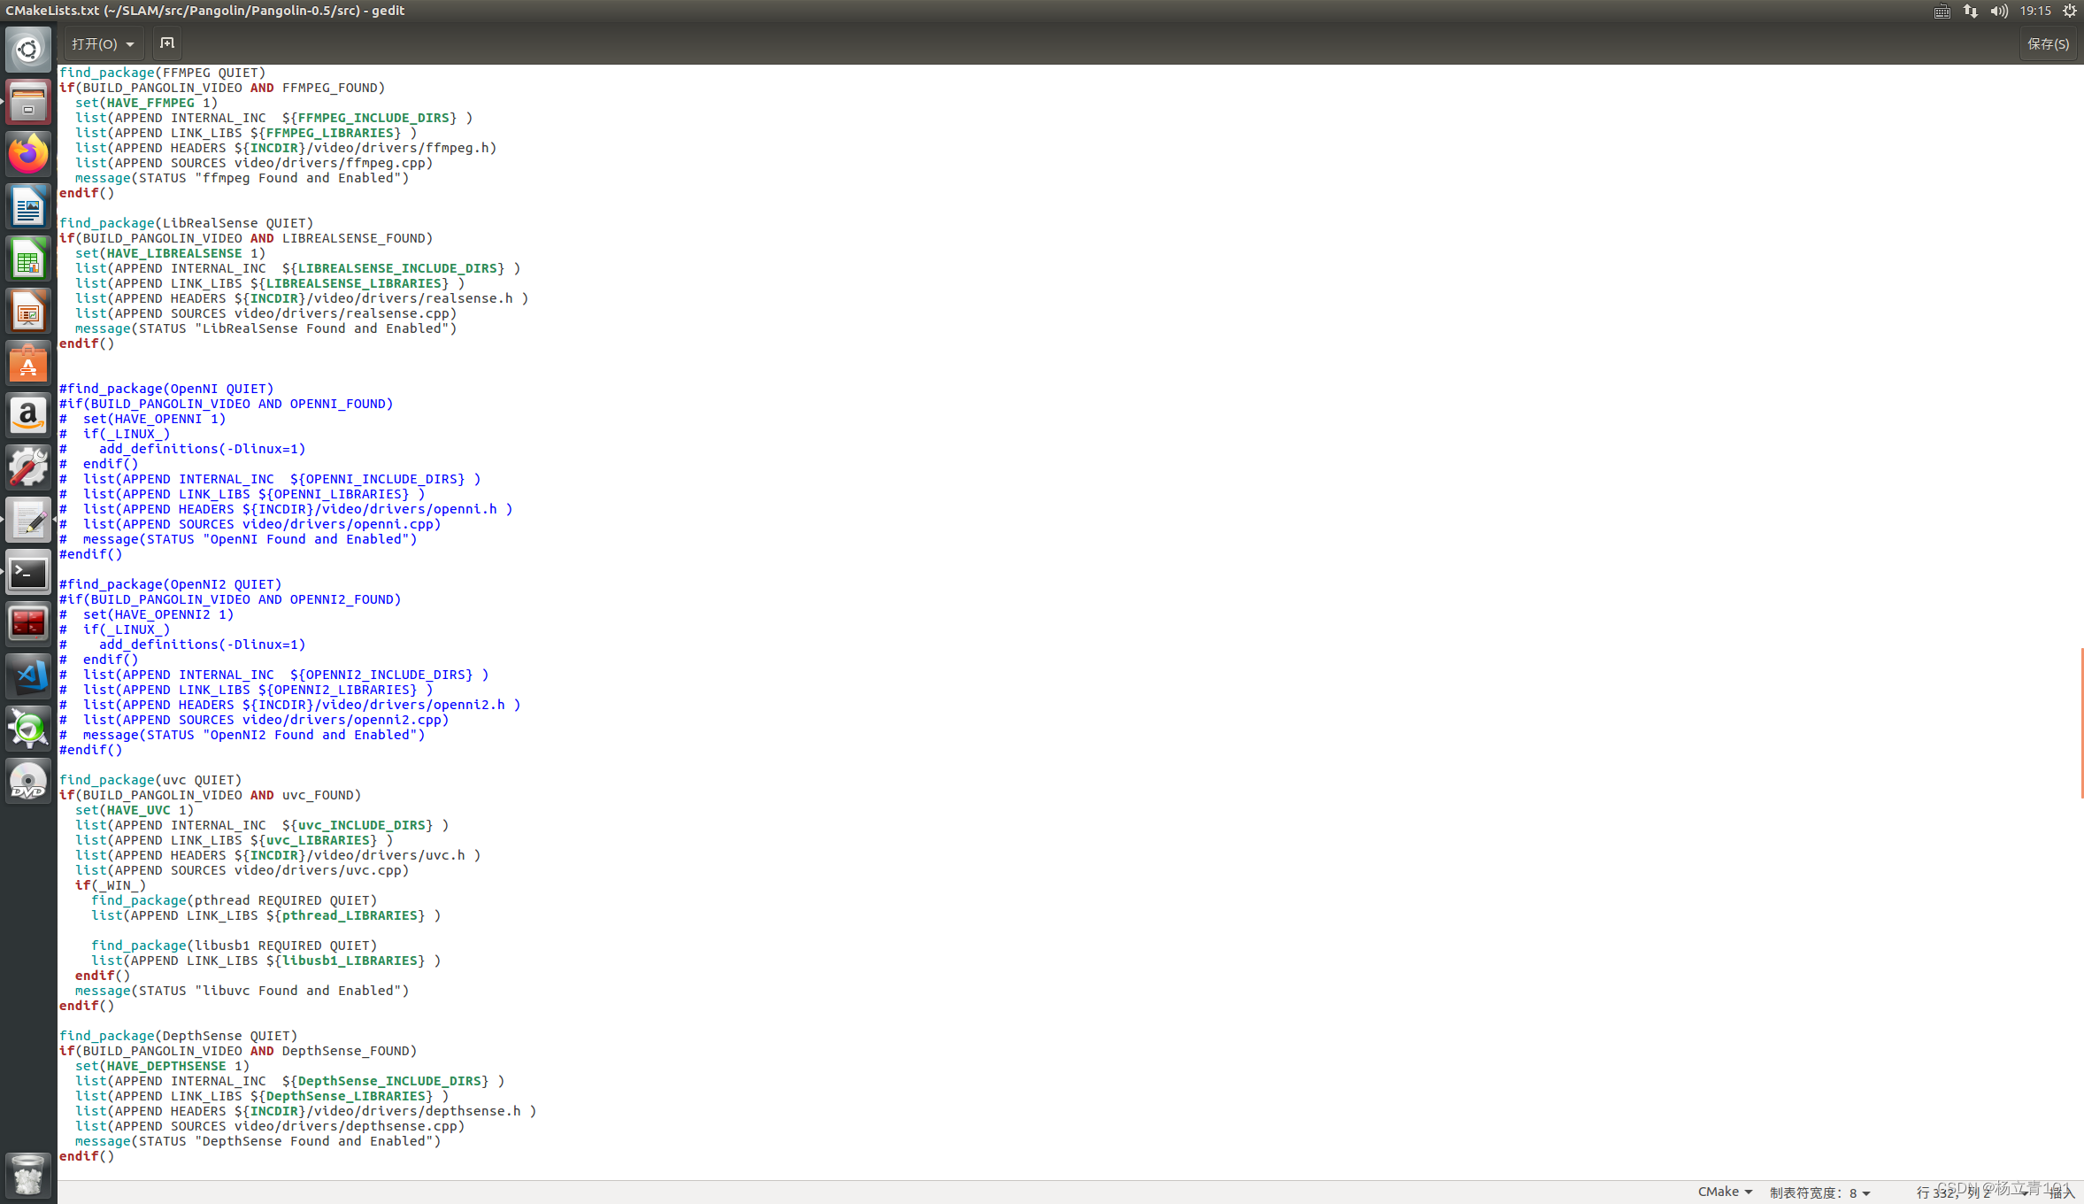Click the find_package(DepthSense QUIET) line
The width and height of the screenshot is (2084, 1204).
pos(177,1036)
